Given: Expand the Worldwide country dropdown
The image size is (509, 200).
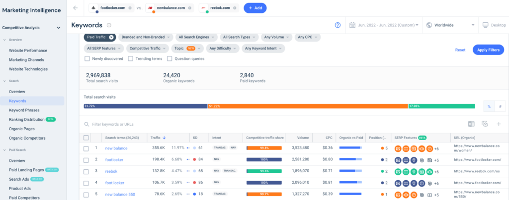Looking at the screenshot, I should [451, 25].
